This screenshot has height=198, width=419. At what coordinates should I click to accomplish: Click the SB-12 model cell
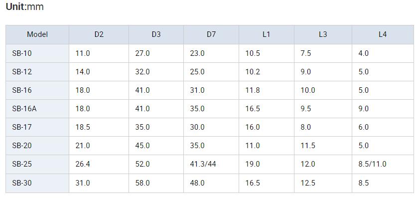[22, 72]
